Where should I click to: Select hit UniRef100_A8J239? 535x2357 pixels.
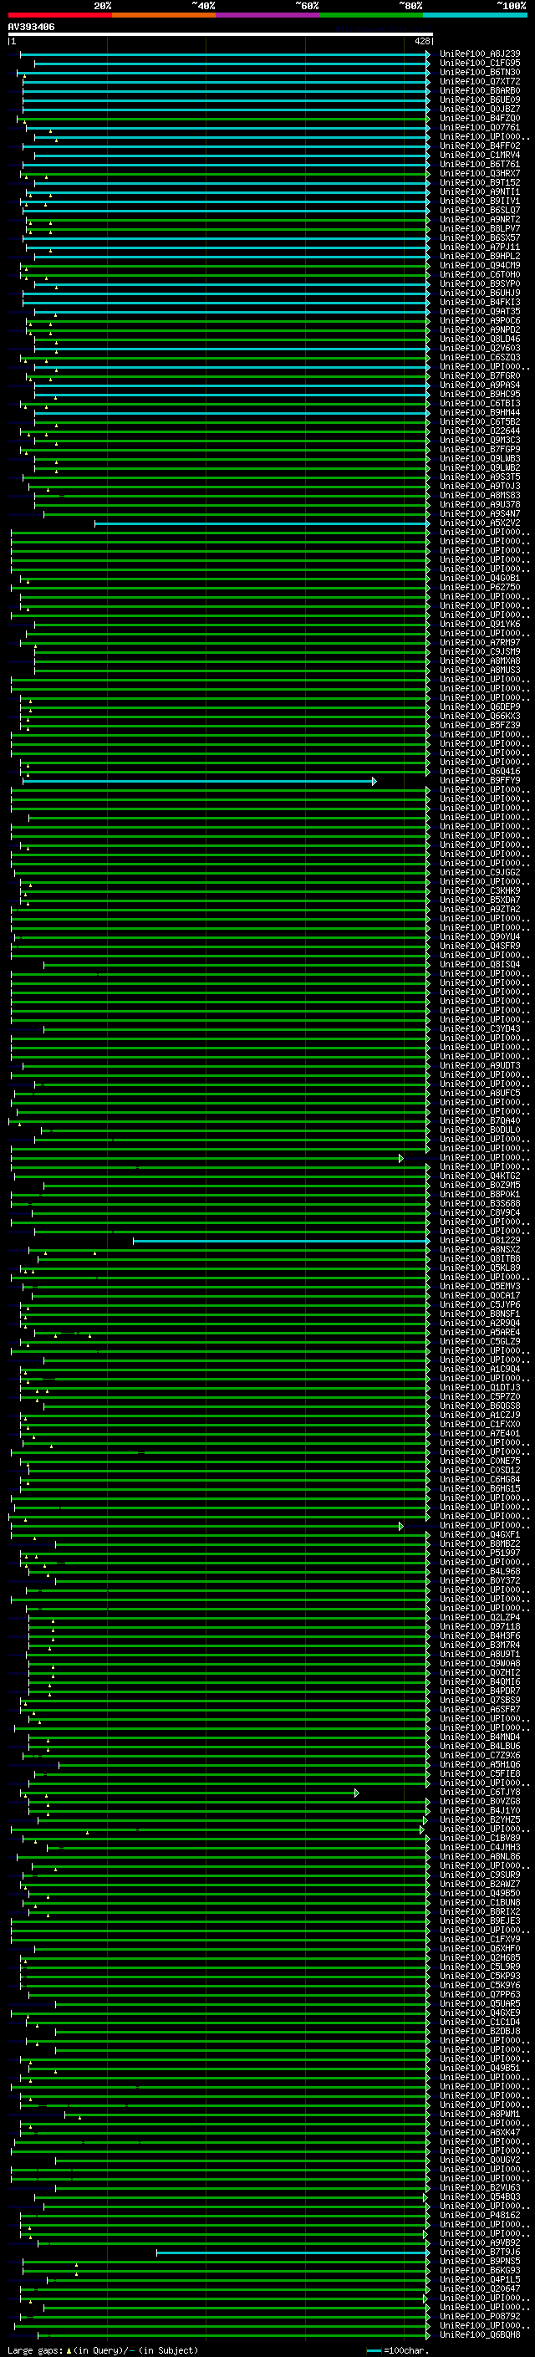(480, 54)
